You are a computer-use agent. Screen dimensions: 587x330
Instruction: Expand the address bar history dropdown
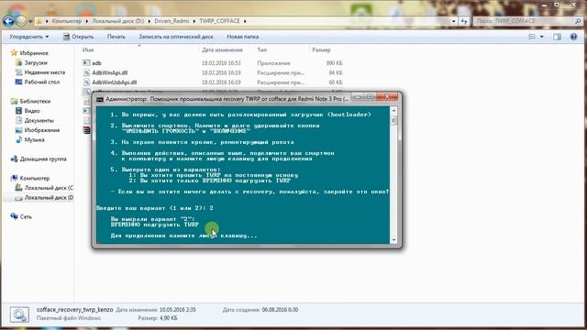tap(454, 21)
